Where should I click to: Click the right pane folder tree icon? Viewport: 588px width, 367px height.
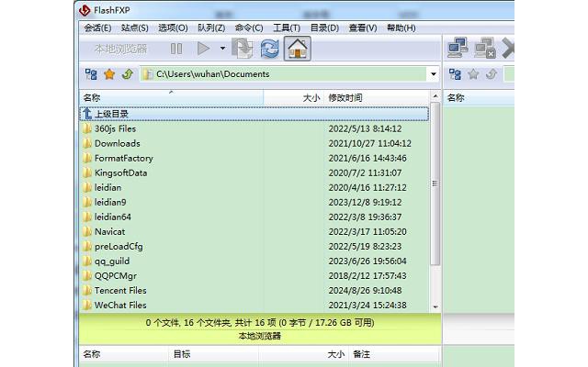(x=455, y=74)
